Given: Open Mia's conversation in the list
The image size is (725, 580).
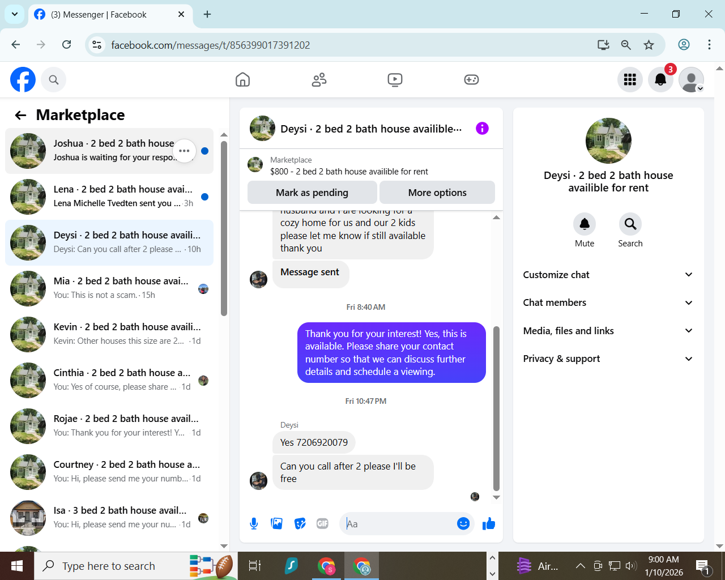Looking at the screenshot, I should coord(109,288).
